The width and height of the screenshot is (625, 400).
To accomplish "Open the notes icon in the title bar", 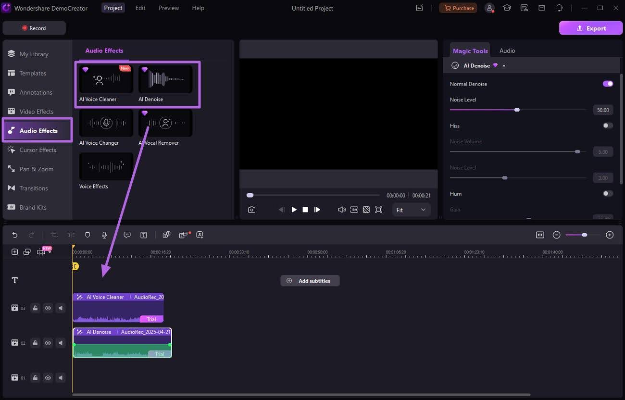I will coord(420,8).
